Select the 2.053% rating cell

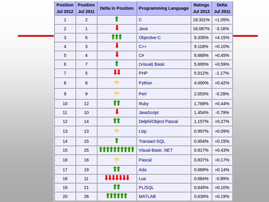point(201,94)
